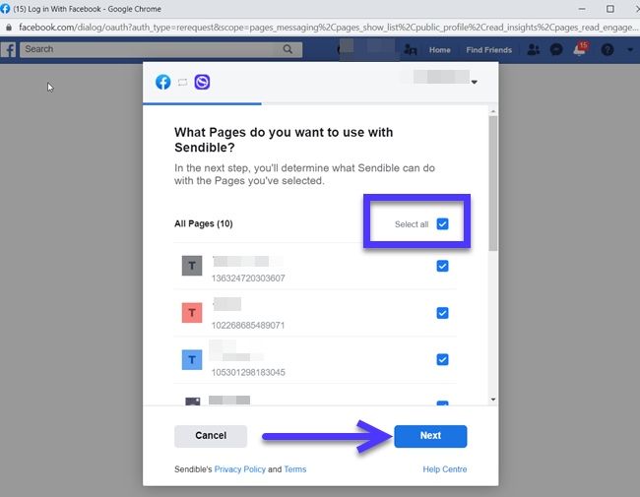Screen dimensions: 640x497
Task: Click the search magnifier icon
Action: [x=288, y=49]
